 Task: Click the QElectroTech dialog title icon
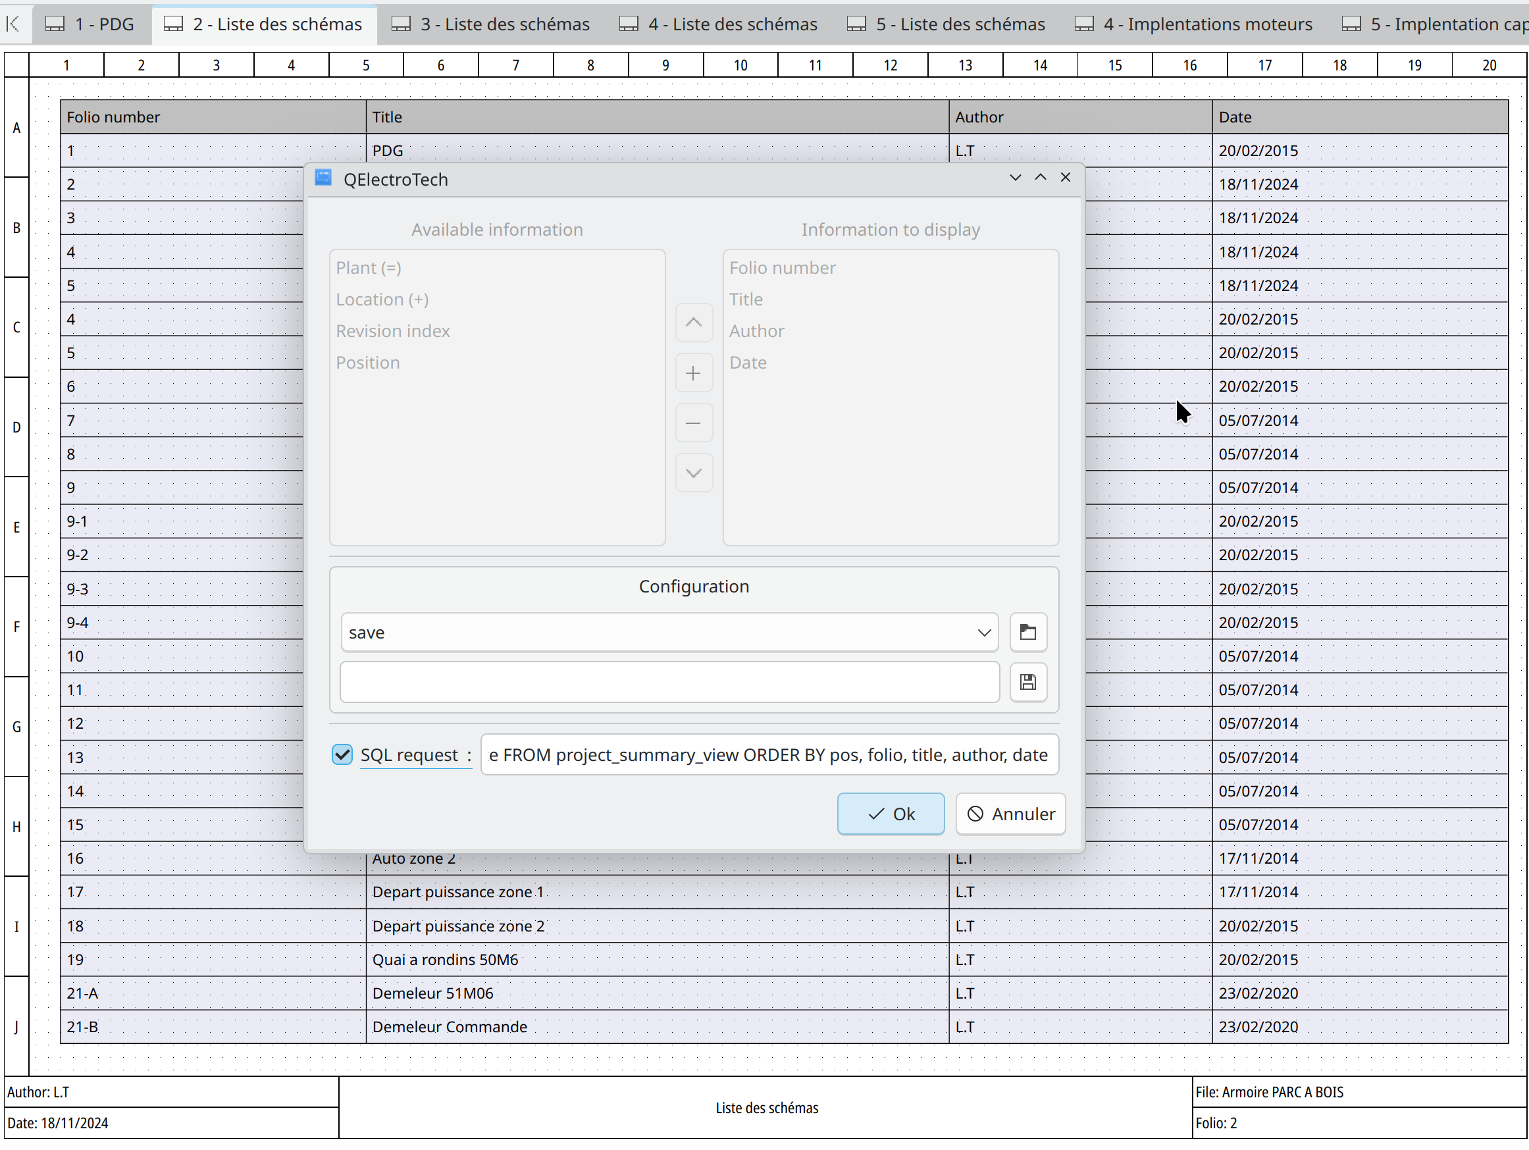(x=323, y=179)
